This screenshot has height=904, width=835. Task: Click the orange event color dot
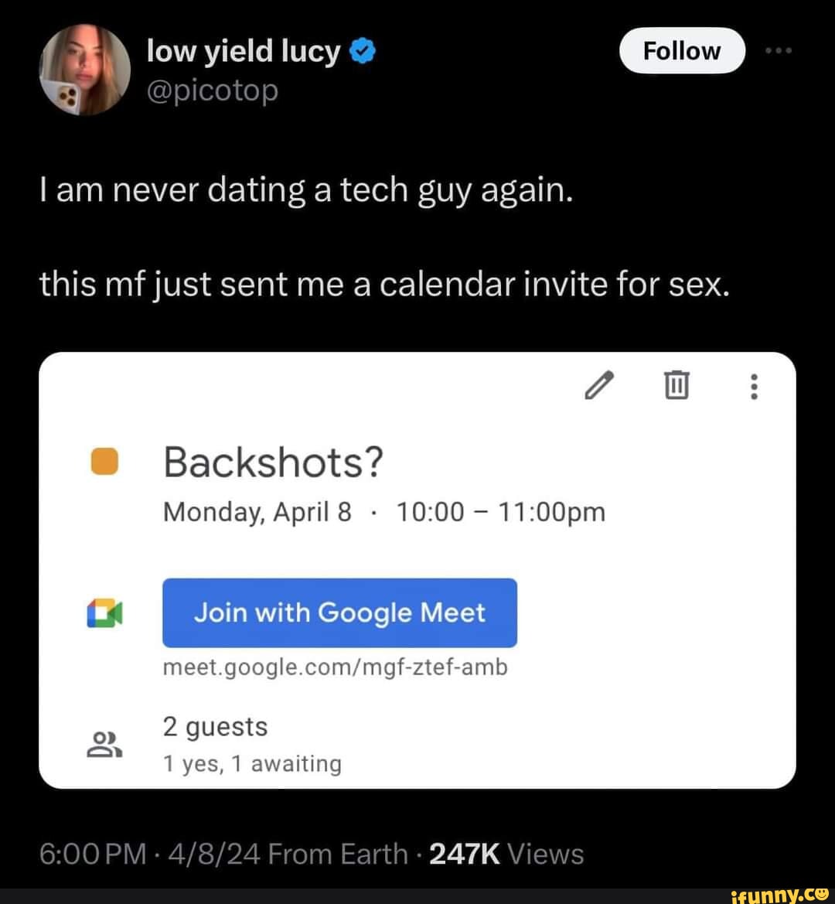pyautogui.click(x=103, y=461)
